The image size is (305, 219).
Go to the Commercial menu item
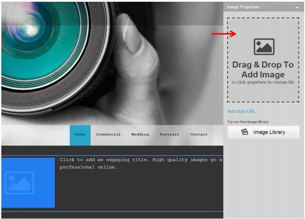(108, 135)
